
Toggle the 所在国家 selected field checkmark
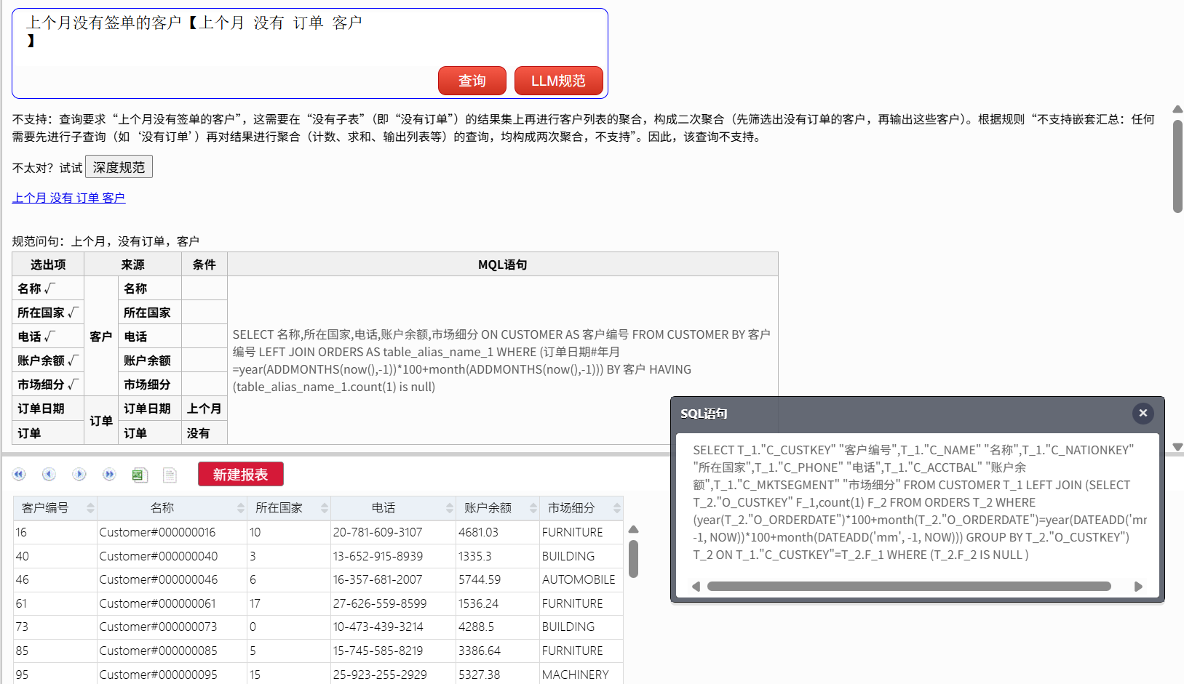(x=73, y=313)
